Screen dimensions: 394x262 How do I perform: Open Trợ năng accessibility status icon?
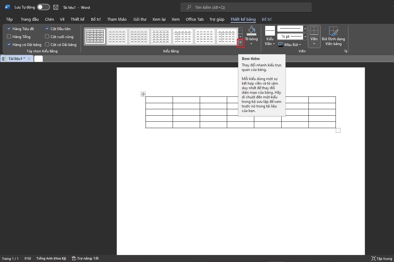pos(74,258)
